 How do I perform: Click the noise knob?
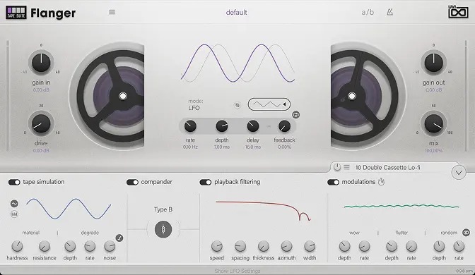click(x=110, y=246)
